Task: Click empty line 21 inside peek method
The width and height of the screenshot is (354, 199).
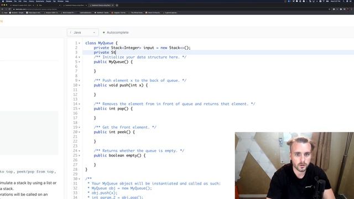Action: tap(158, 137)
